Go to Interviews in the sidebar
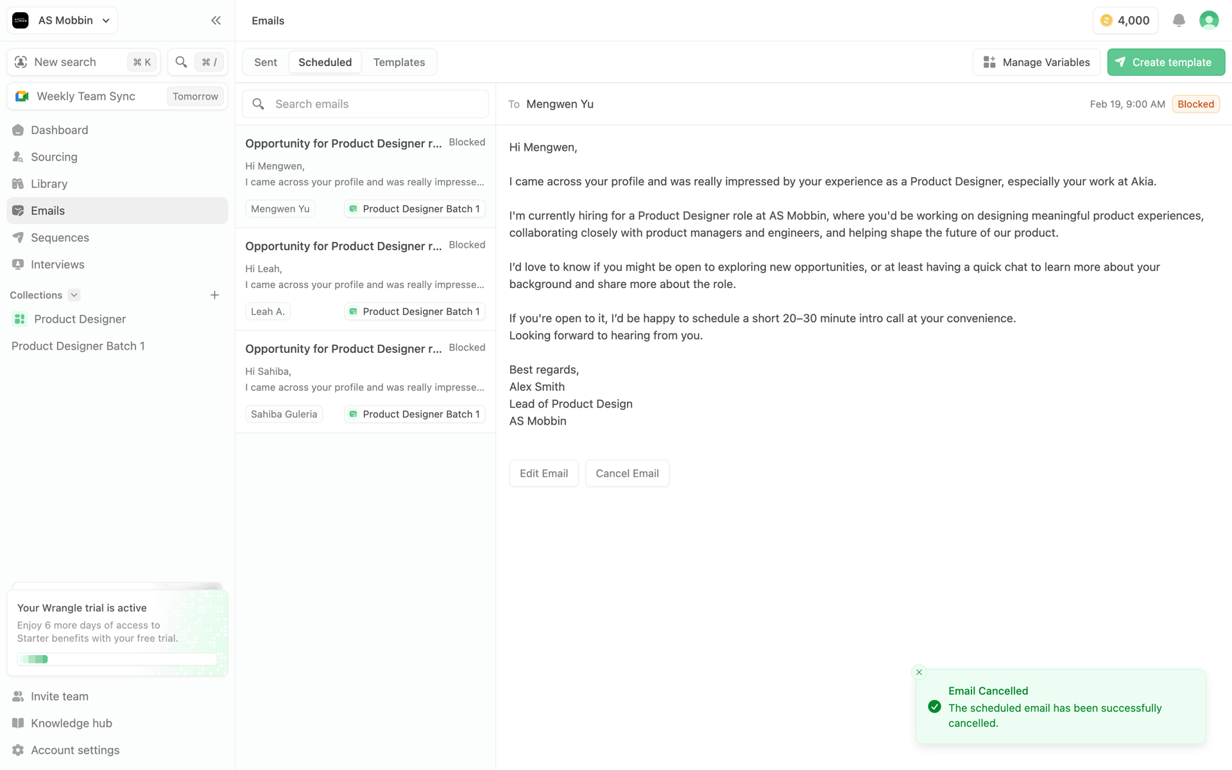This screenshot has width=1232, height=770. [117, 265]
